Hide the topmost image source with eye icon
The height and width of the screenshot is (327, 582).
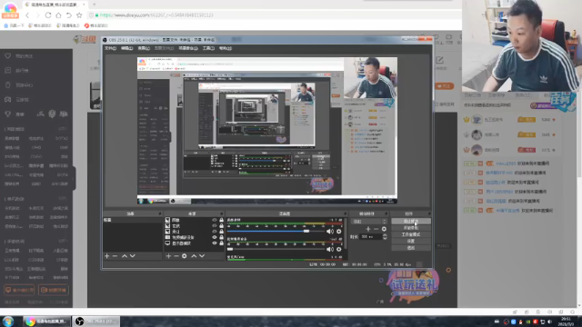click(x=215, y=220)
